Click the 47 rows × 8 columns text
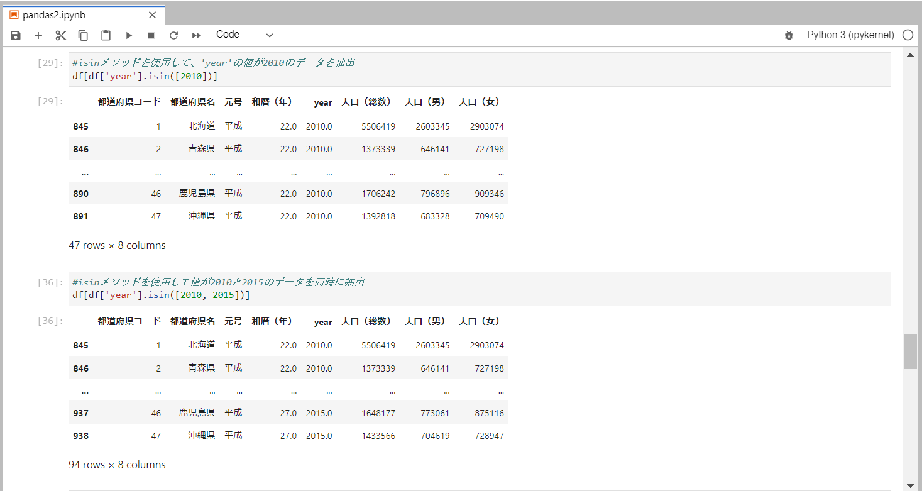Screen dimensions: 922x491 pos(117,245)
